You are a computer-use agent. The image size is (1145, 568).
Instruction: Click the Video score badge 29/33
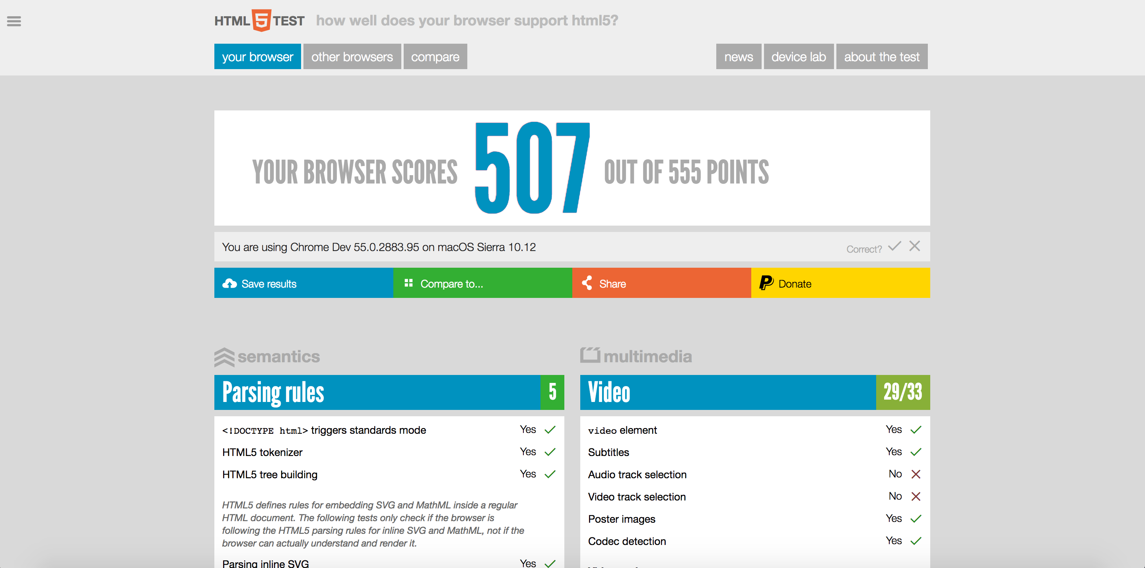903,392
